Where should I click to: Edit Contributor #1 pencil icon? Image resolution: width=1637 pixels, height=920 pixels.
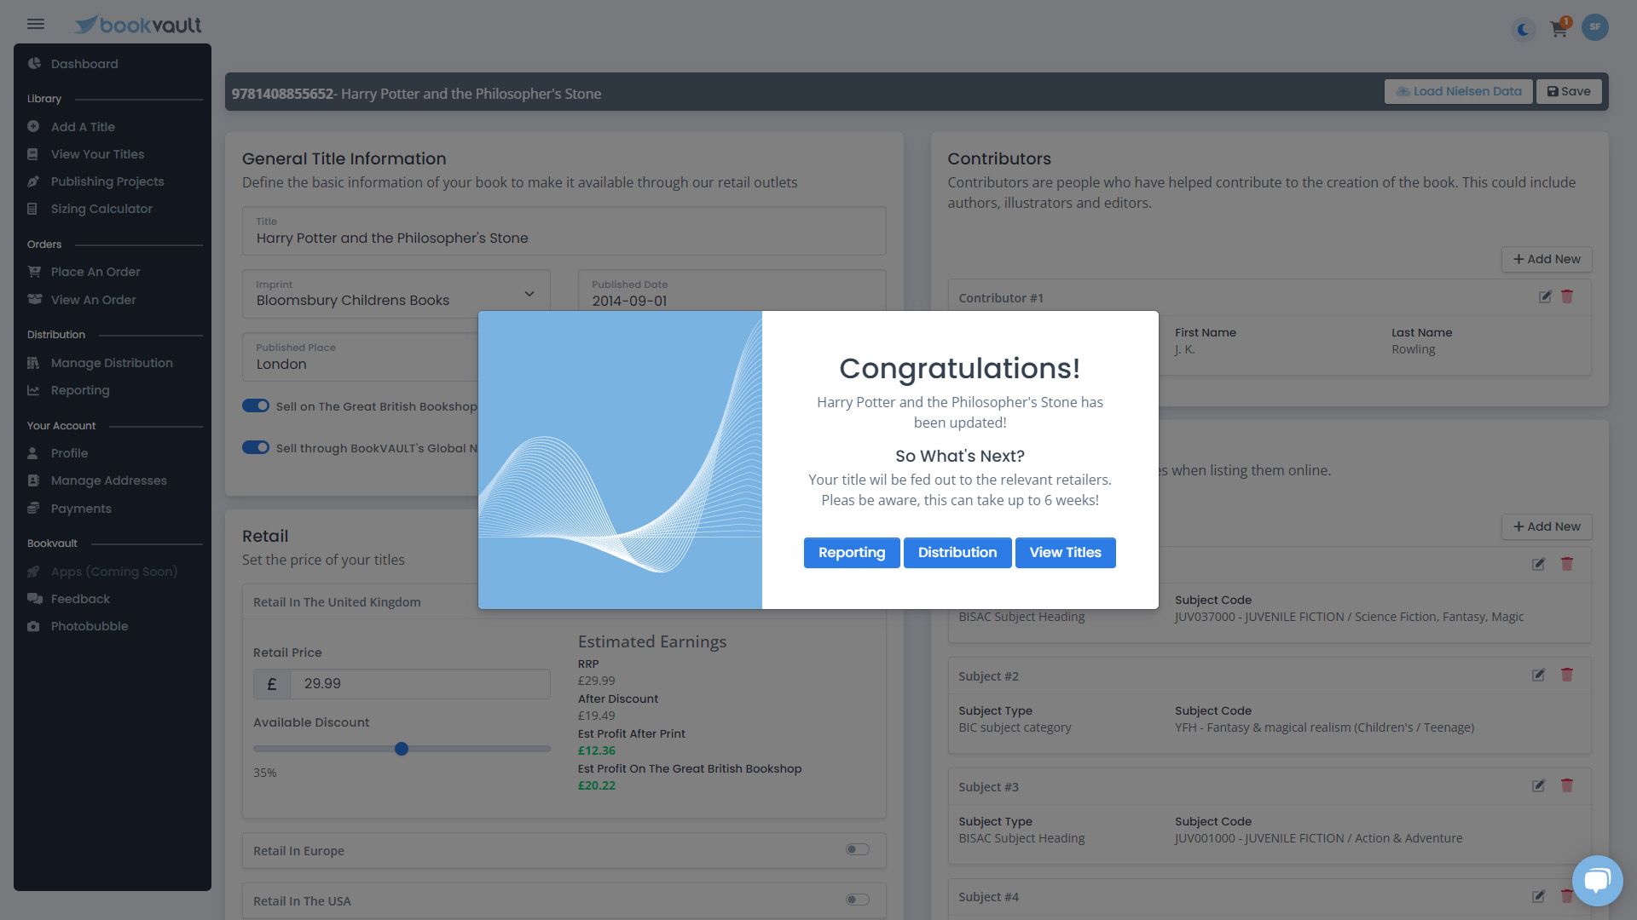click(1545, 297)
